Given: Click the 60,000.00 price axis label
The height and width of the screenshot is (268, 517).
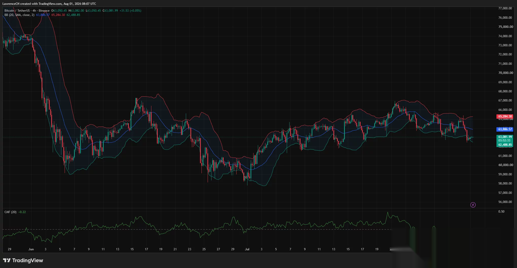Looking at the screenshot, I should point(506,165).
